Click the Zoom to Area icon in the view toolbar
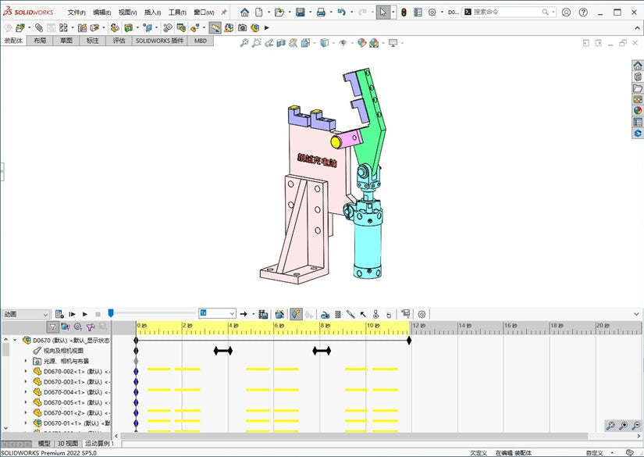 coord(256,43)
